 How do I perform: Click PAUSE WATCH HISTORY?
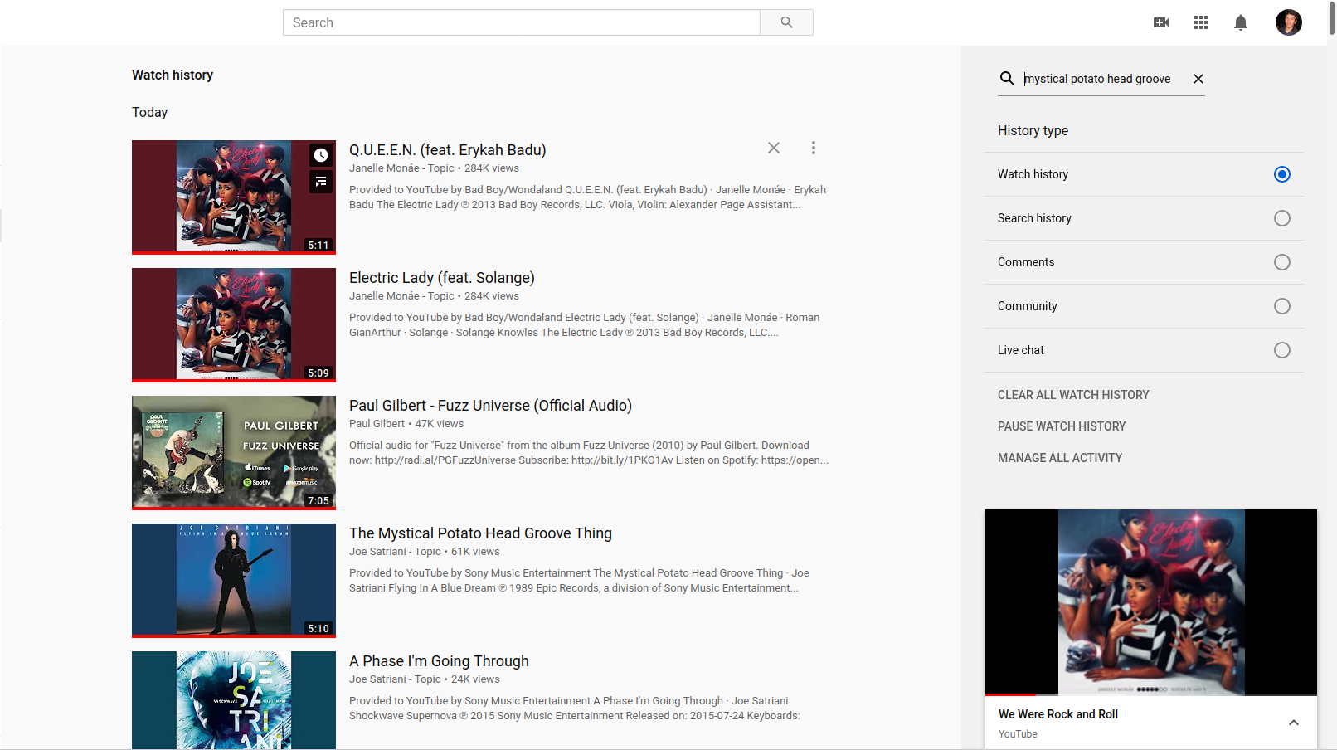[x=1062, y=426]
